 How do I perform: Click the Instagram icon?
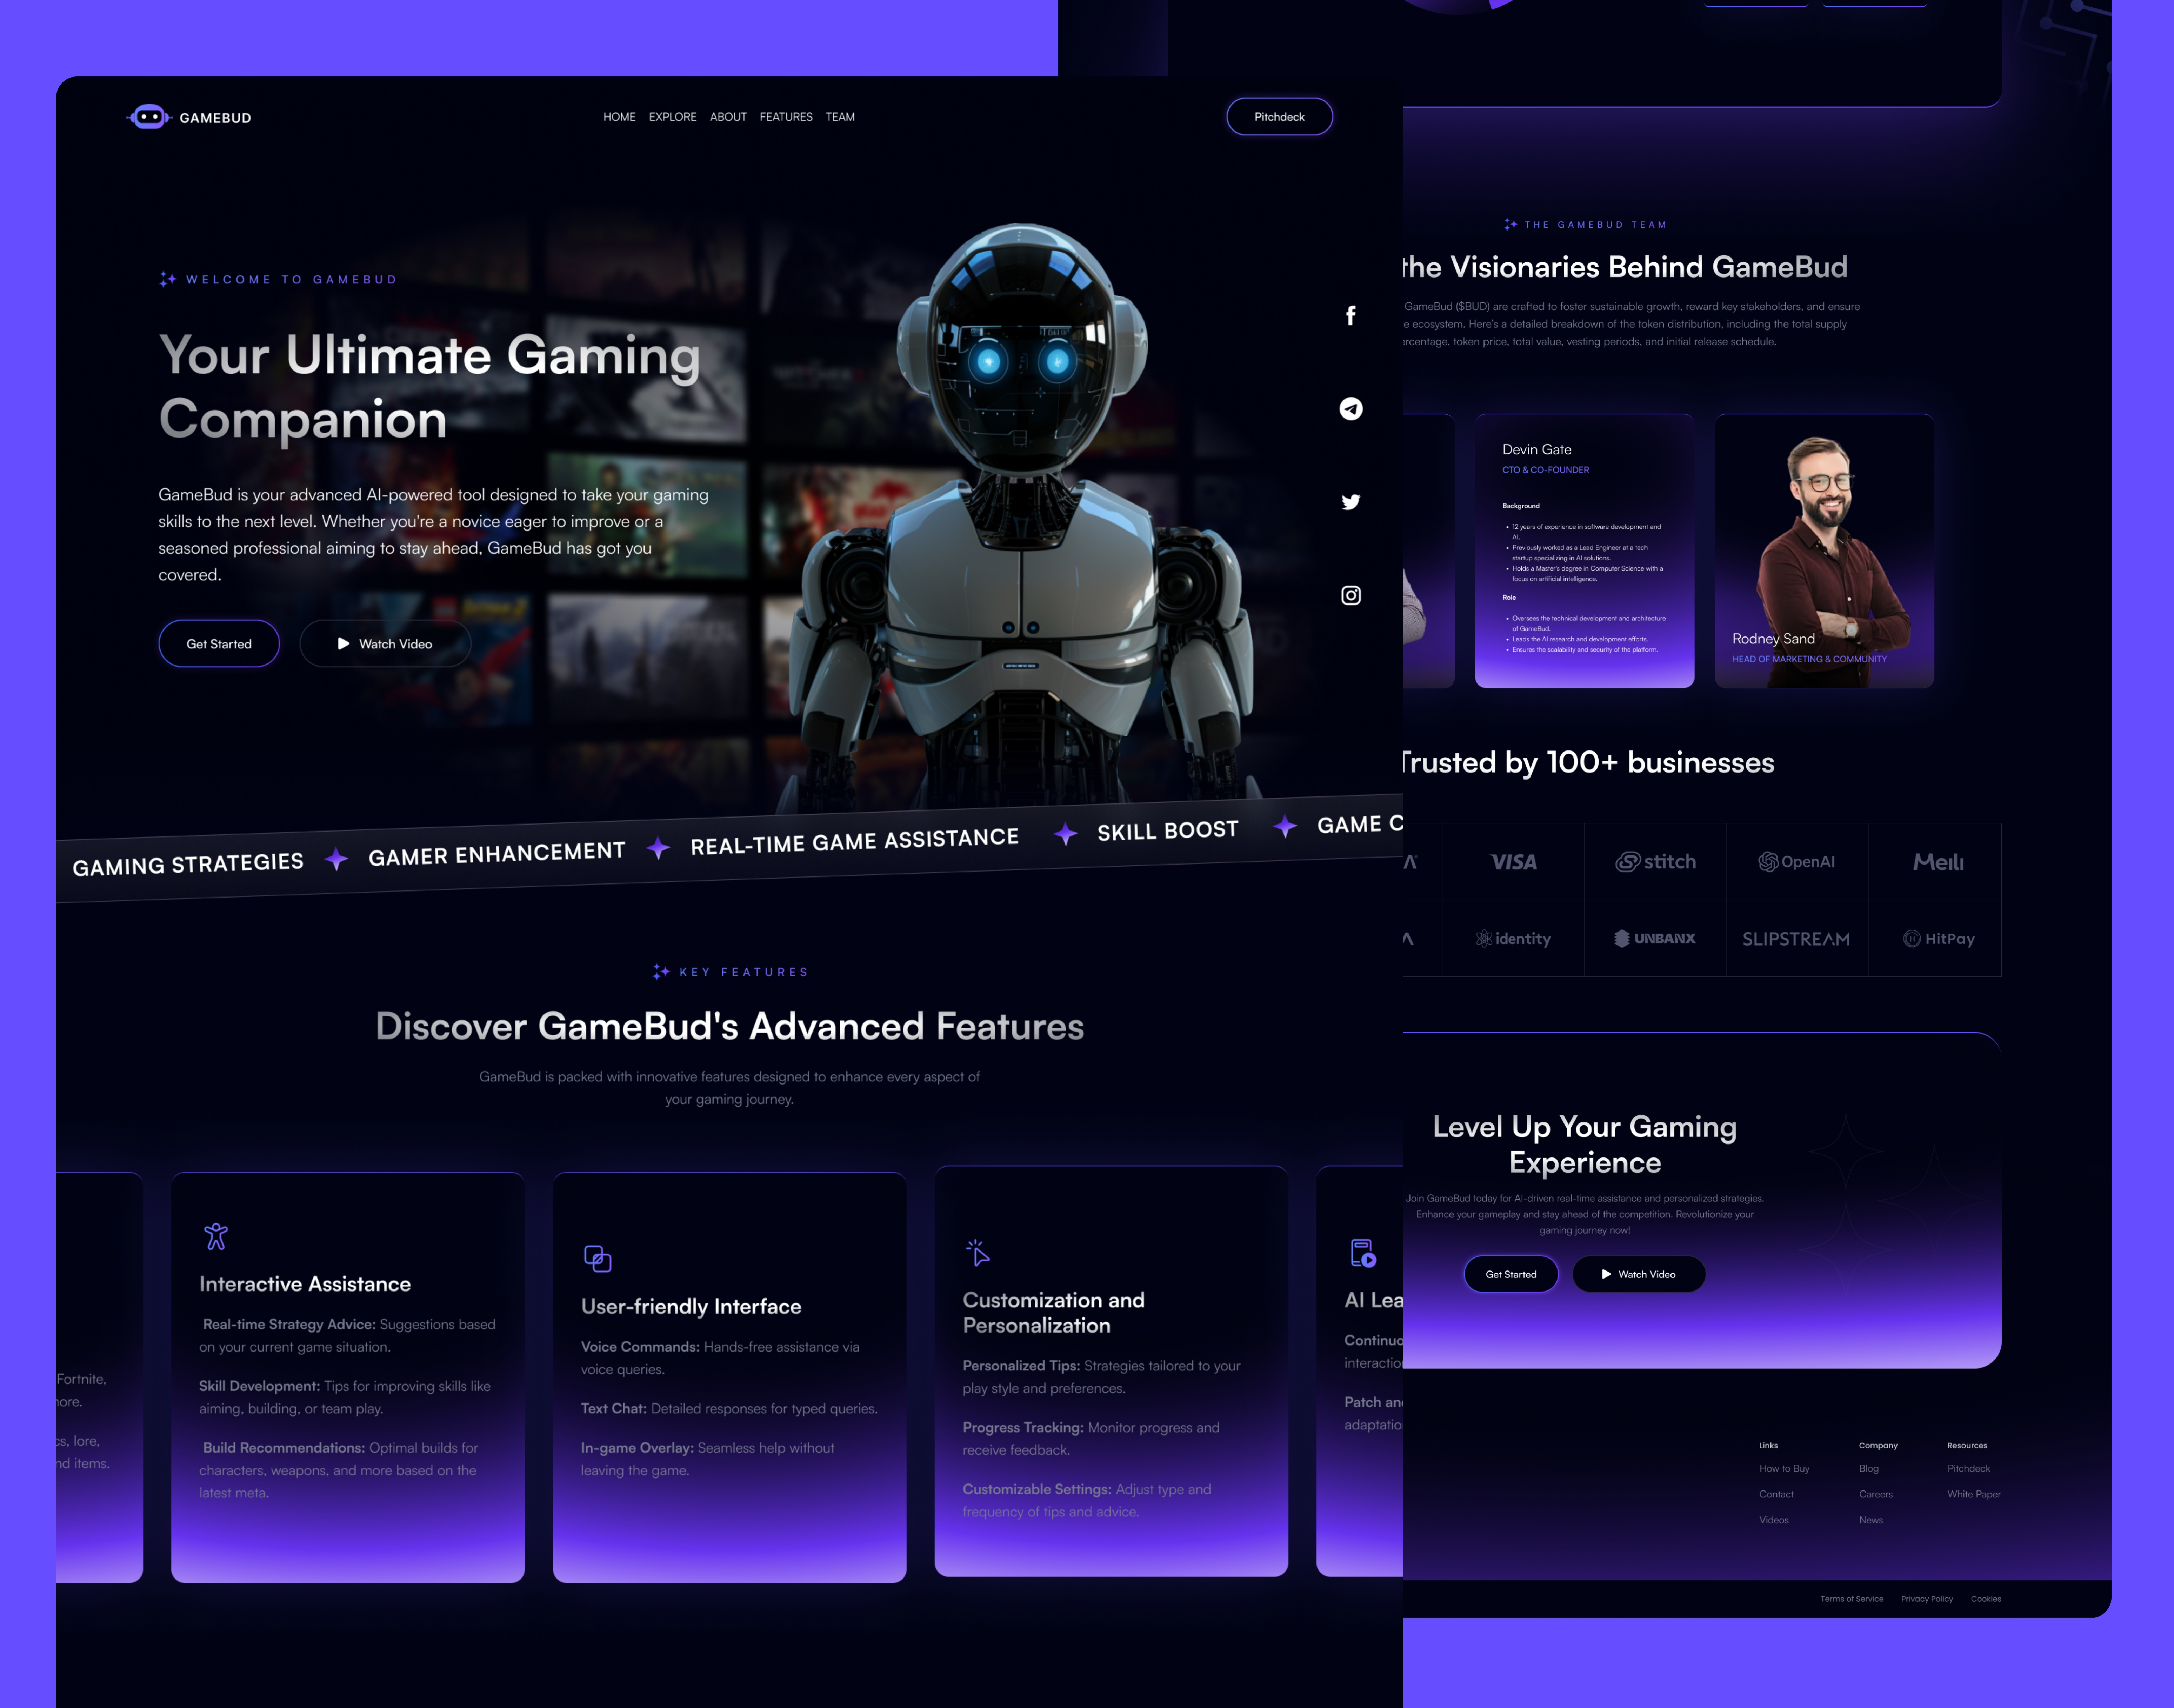[1351, 595]
